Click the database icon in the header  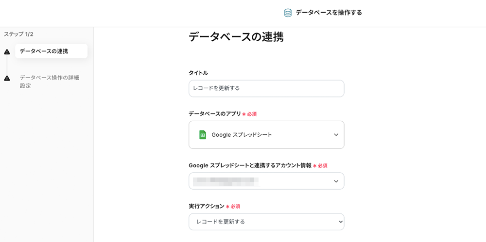(x=288, y=13)
